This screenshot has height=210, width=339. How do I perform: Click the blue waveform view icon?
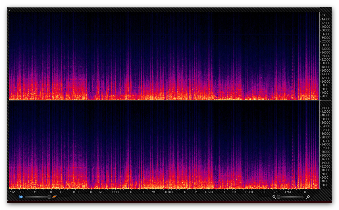pos(21,197)
